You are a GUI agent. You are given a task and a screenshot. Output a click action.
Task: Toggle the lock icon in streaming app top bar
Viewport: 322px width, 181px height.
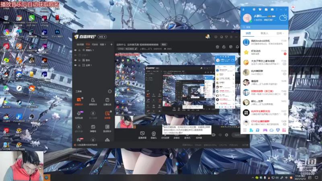pos(224,47)
